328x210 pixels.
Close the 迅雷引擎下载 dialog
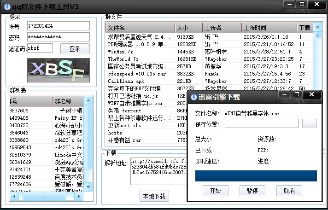(312, 94)
